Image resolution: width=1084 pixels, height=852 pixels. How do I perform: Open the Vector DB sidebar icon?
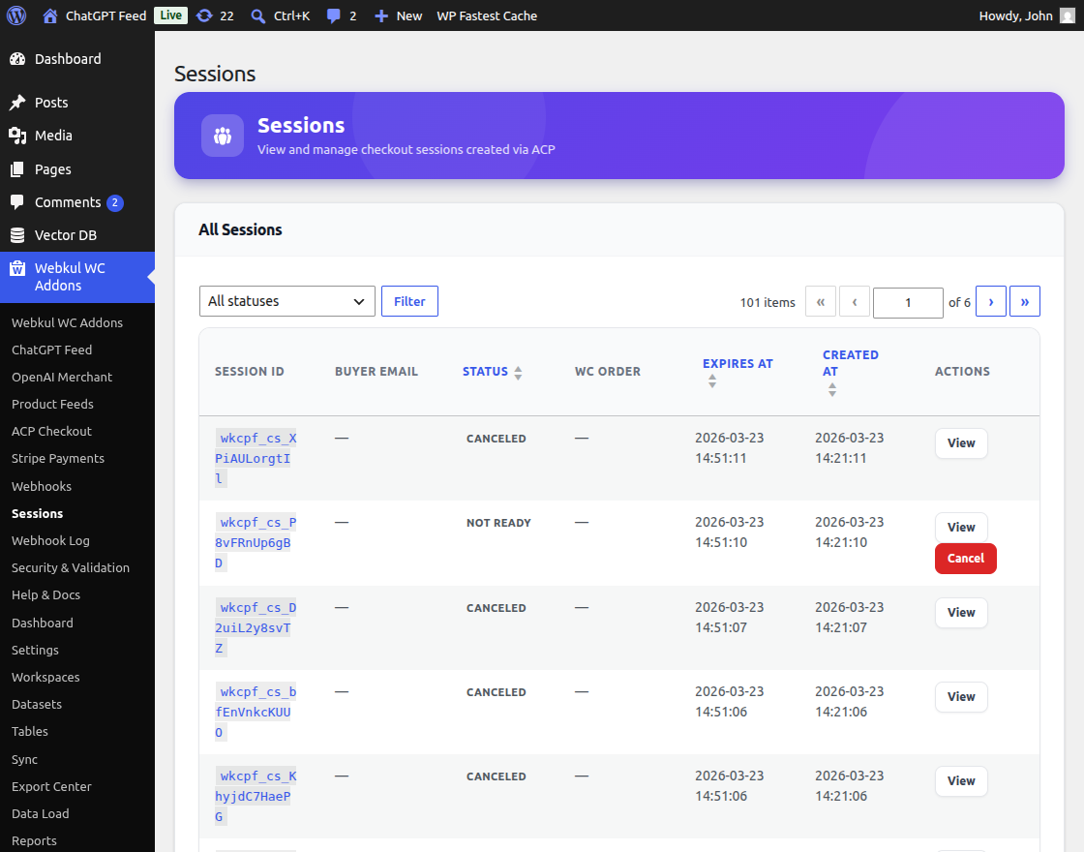click(17, 235)
